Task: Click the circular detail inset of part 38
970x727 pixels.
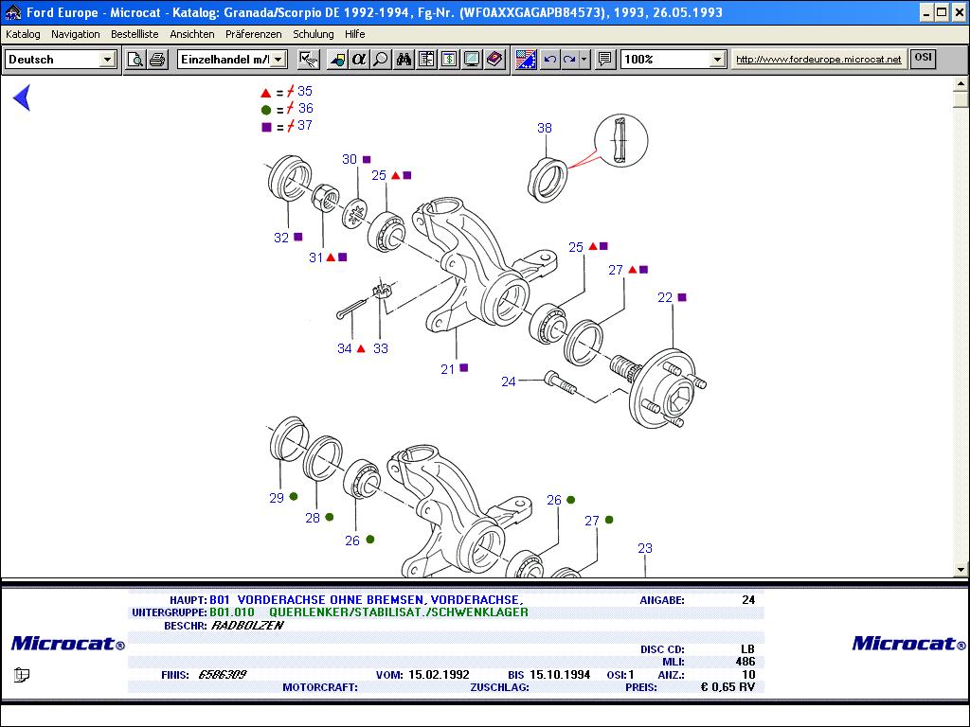Action: [x=621, y=140]
